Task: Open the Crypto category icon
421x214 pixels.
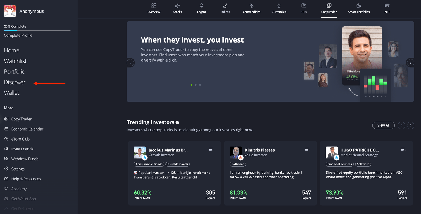Action: tap(201, 6)
